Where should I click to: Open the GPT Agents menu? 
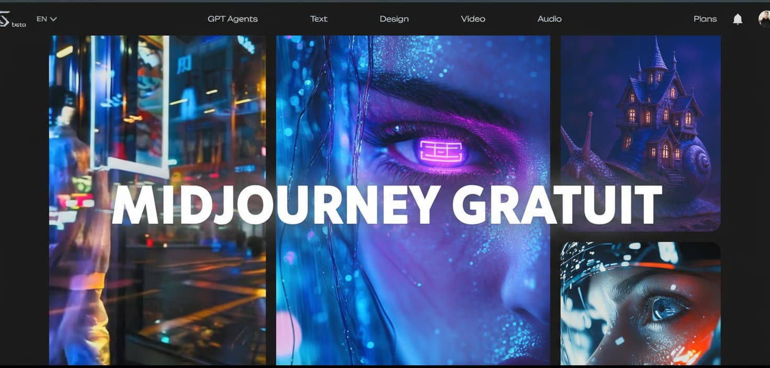pyautogui.click(x=233, y=19)
